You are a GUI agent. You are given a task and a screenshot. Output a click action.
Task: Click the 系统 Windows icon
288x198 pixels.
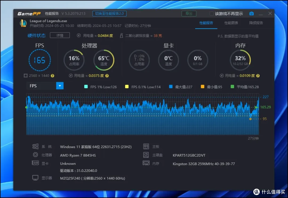(35, 147)
